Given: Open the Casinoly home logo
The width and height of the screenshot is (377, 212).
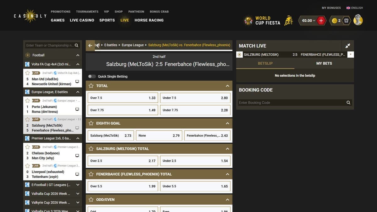Looking at the screenshot, I should (30, 16).
